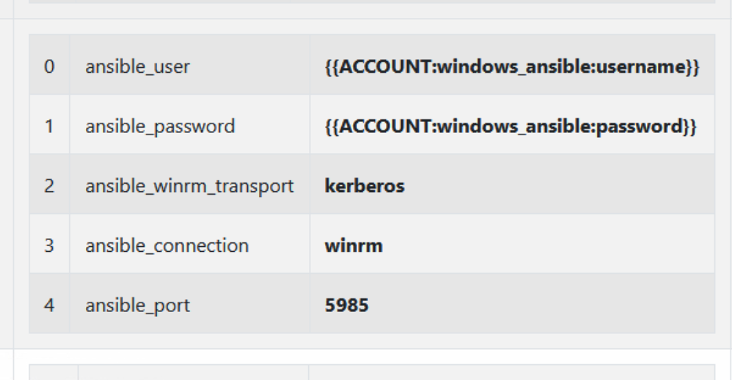Select the windows_ansible username account value
Screen dimensions: 732x380
[x=512, y=67]
